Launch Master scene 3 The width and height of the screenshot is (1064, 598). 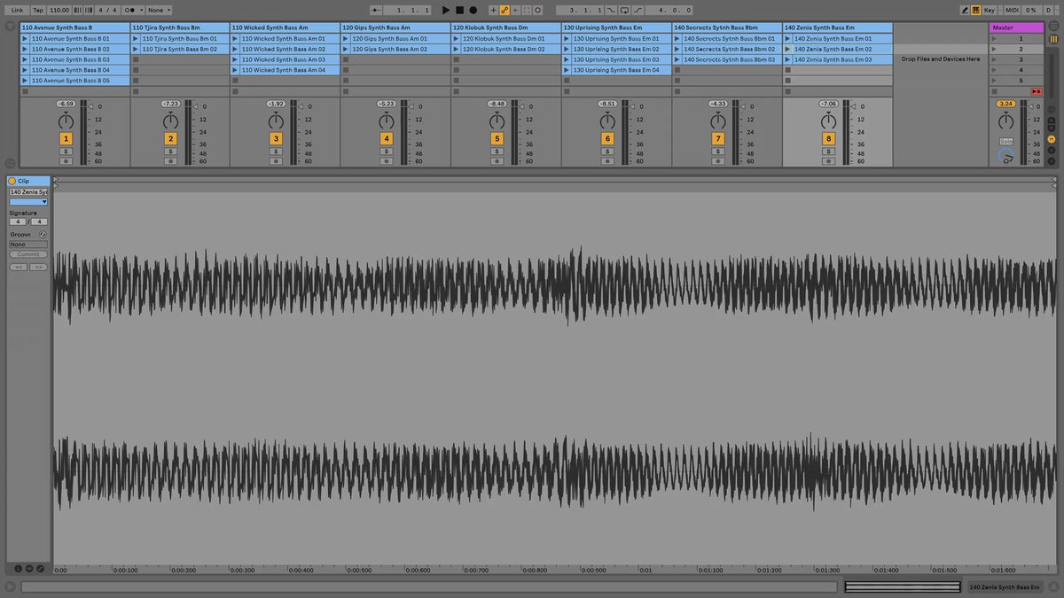[x=994, y=59]
